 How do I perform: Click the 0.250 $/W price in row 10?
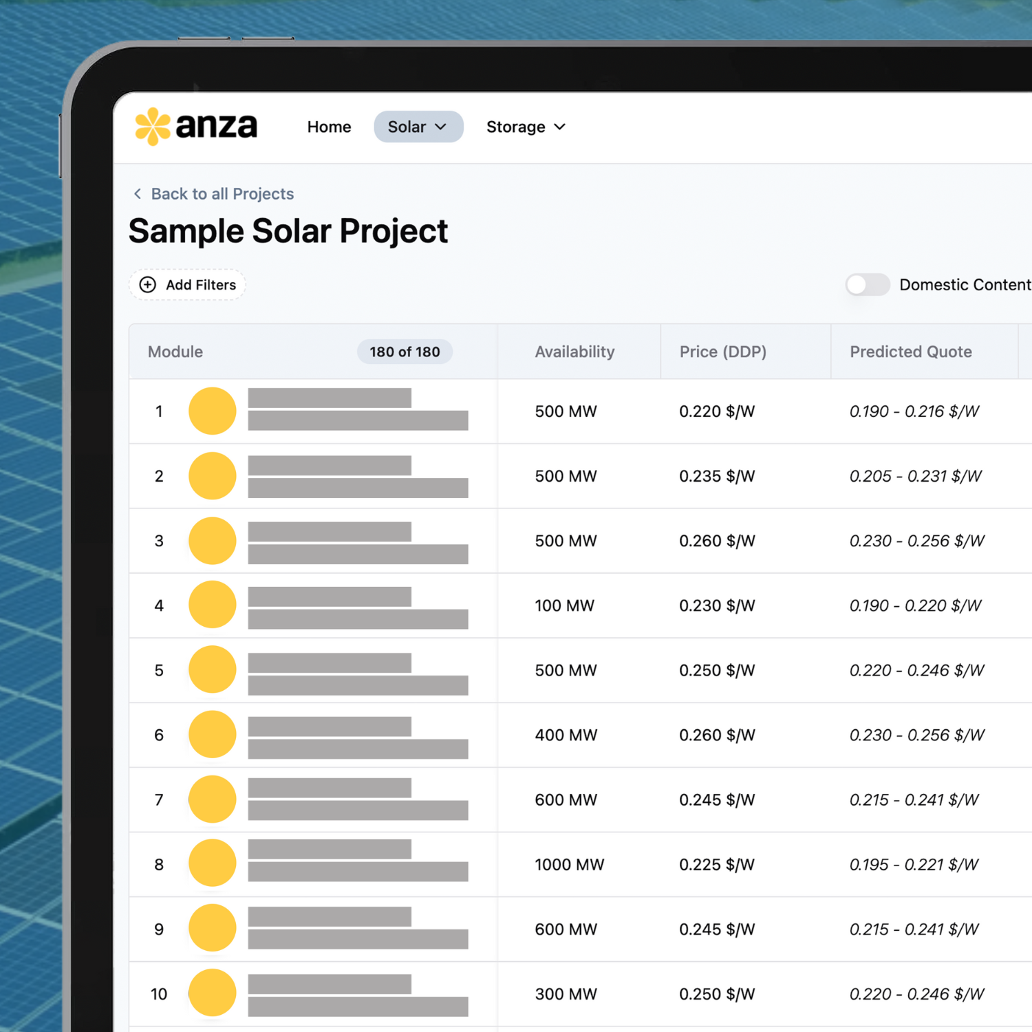718,994
